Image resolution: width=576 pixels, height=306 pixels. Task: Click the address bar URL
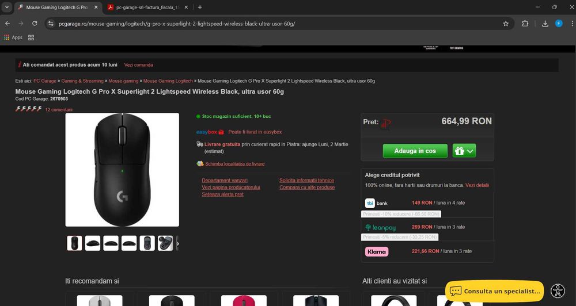[177, 24]
